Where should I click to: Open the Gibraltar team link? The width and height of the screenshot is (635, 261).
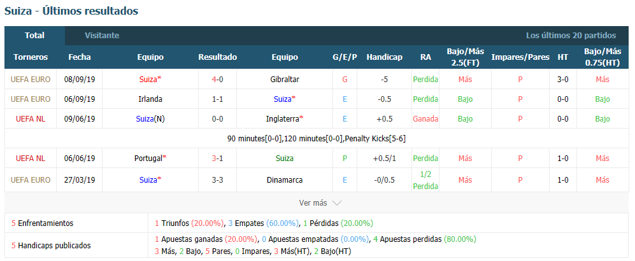(284, 80)
